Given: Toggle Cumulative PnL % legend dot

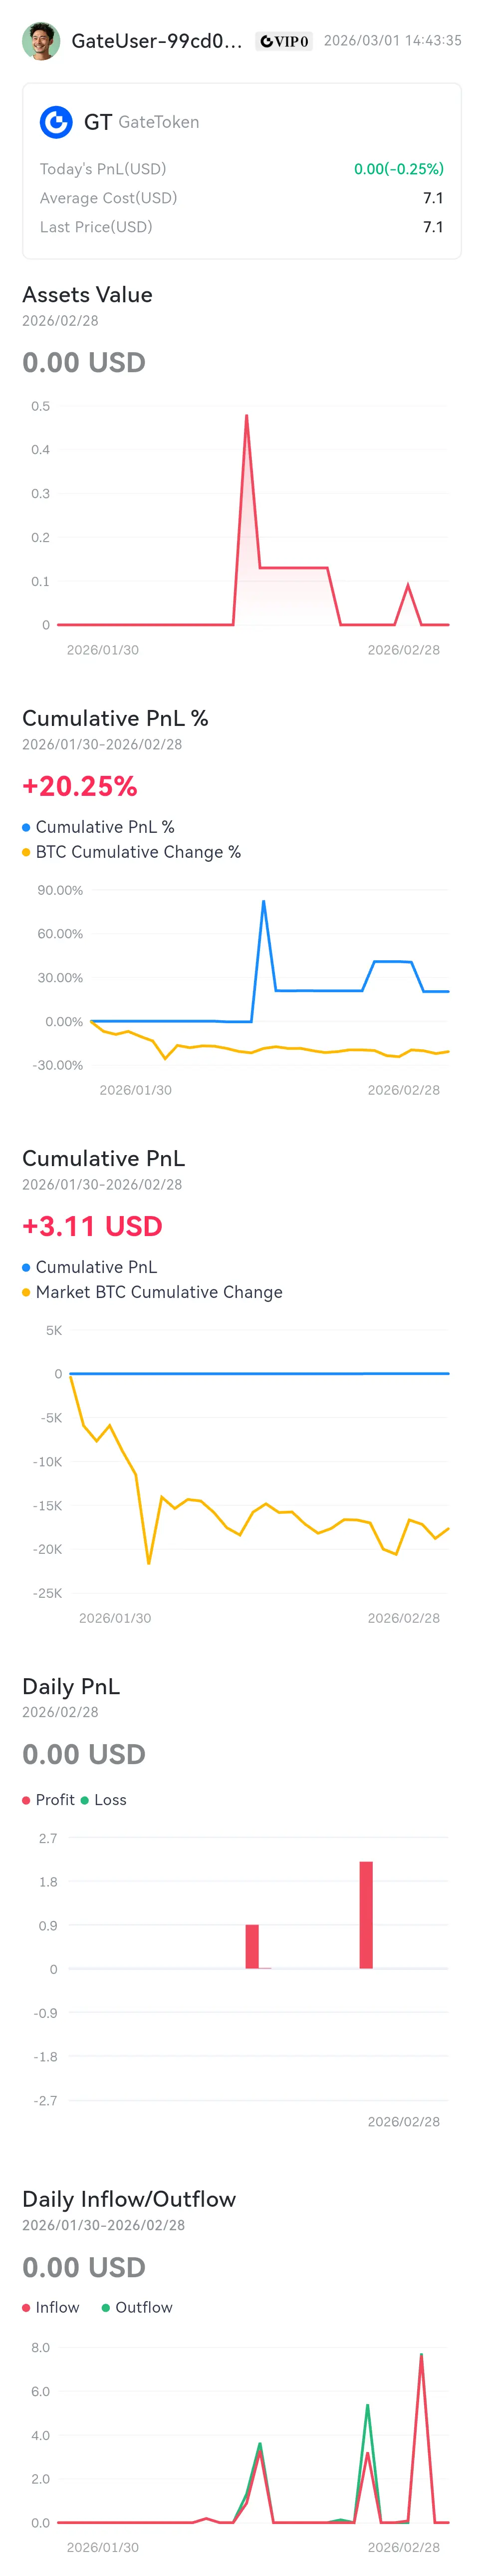Looking at the screenshot, I should point(26,827).
